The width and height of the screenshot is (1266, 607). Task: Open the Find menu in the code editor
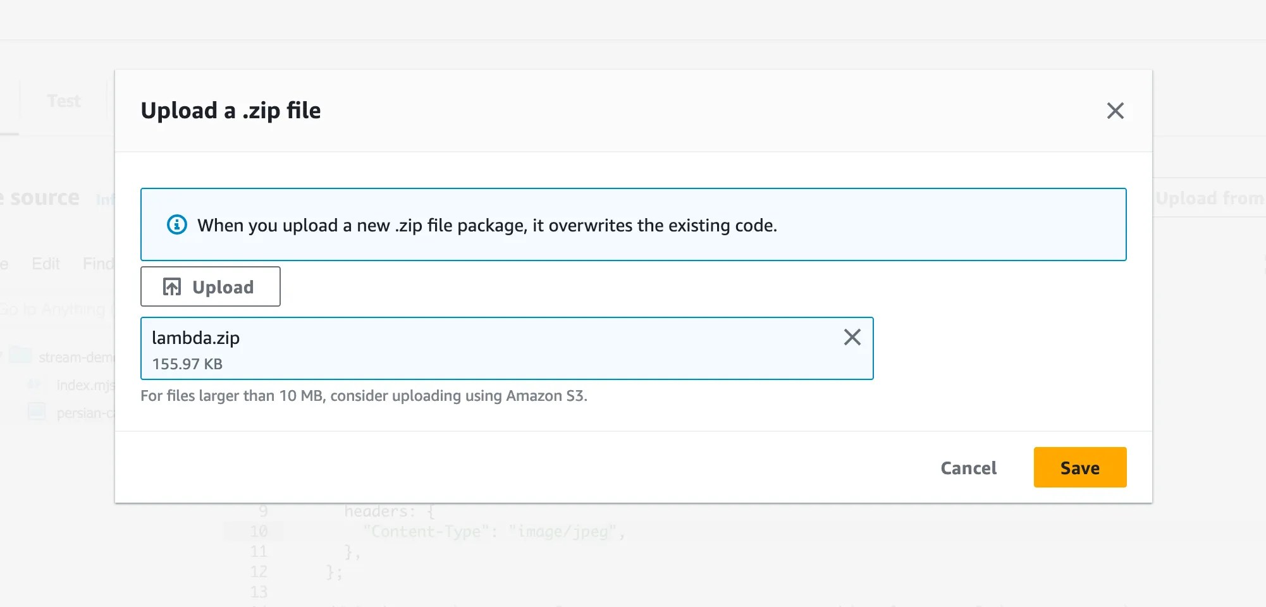pyautogui.click(x=98, y=264)
